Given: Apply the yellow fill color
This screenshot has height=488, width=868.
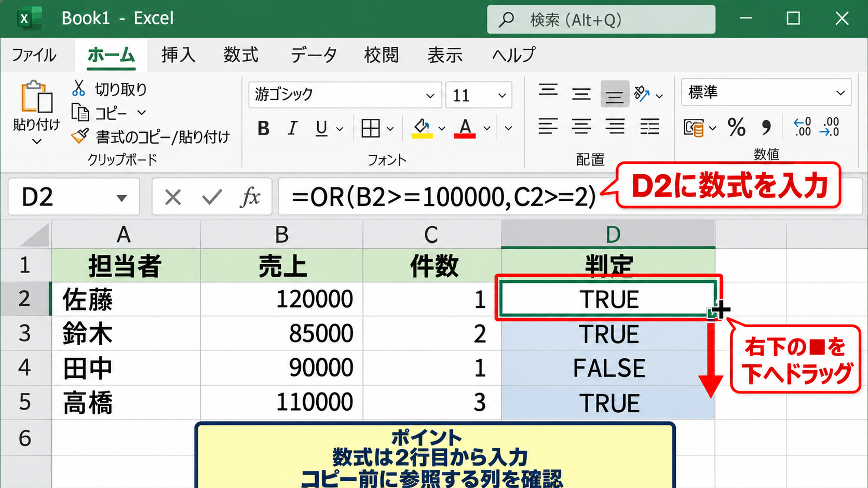Looking at the screenshot, I should pyautogui.click(x=422, y=128).
